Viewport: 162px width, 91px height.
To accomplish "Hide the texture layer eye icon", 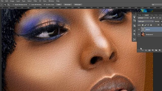I will point(139,30).
